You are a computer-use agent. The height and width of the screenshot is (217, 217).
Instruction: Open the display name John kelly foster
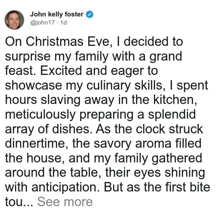[57, 14]
